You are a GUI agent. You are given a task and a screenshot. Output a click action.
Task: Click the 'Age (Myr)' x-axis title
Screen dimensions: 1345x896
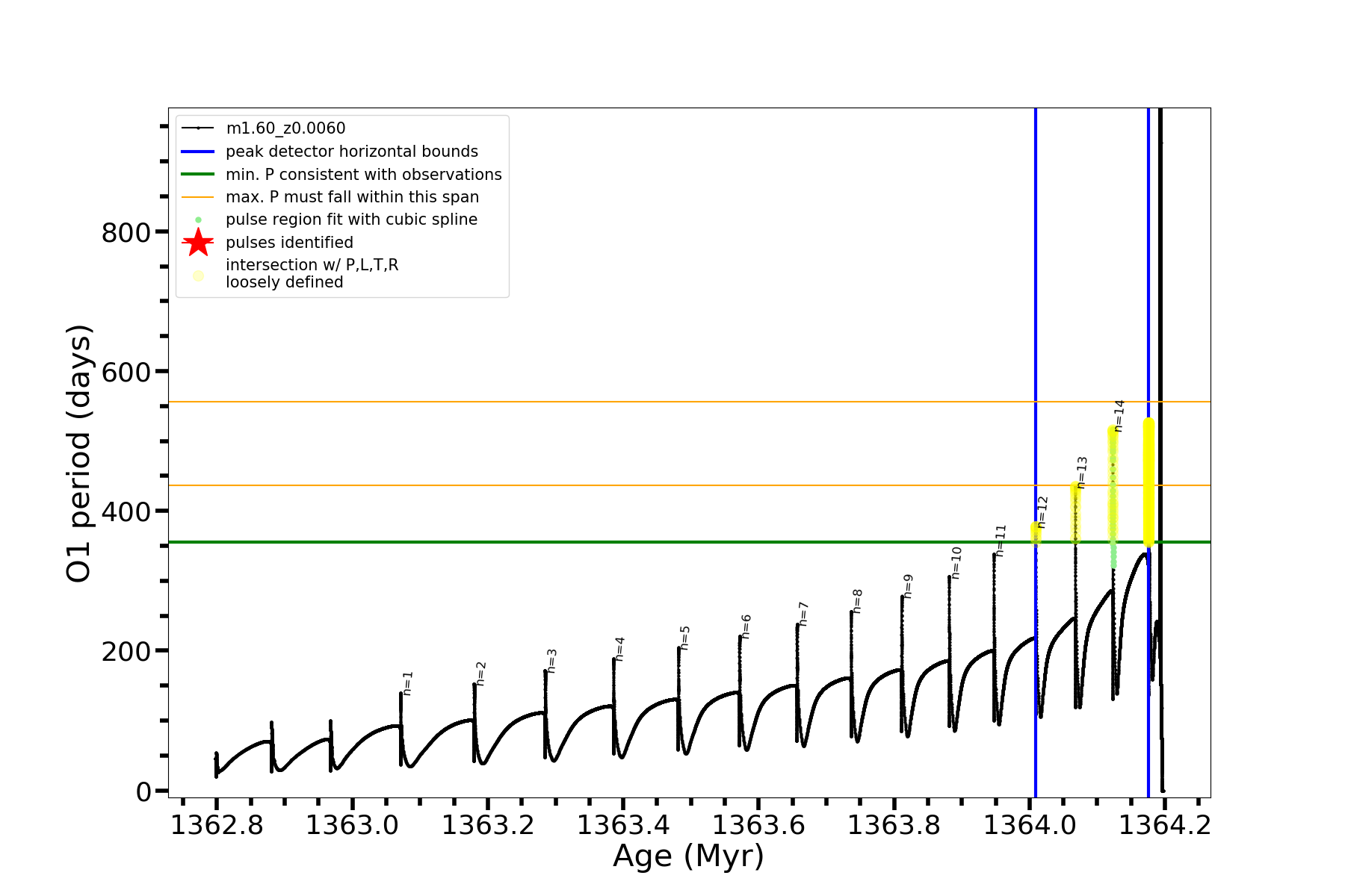pyautogui.click(x=688, y=856)
